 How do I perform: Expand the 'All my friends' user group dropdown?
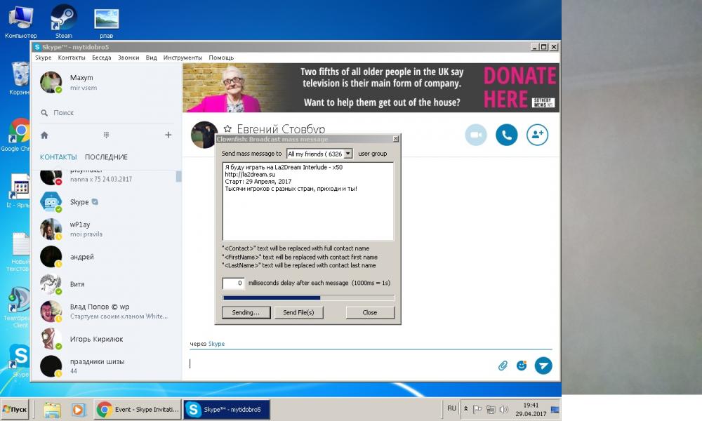[x=348, y=154]
